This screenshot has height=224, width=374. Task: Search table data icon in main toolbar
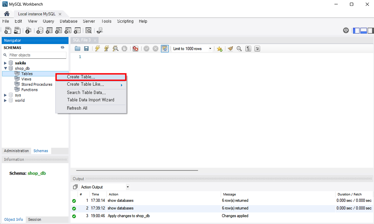[88, 30]
